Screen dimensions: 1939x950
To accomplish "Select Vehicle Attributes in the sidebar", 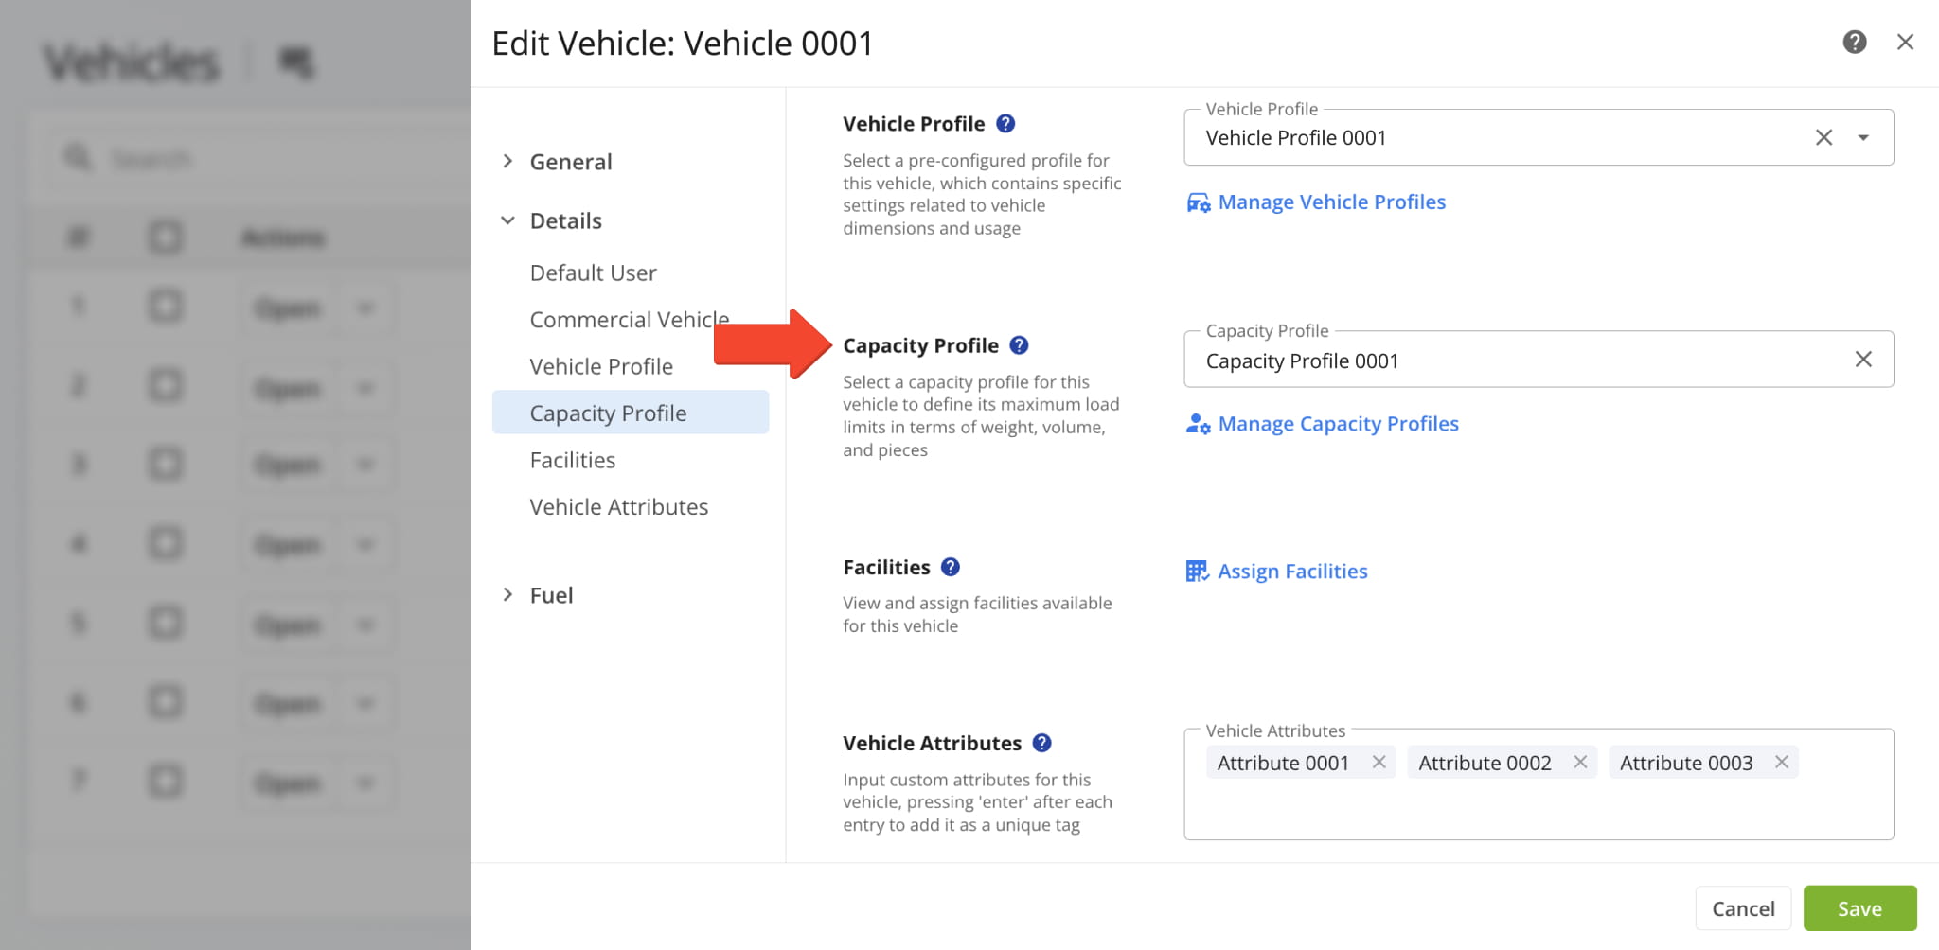I will tap(618, 507).
